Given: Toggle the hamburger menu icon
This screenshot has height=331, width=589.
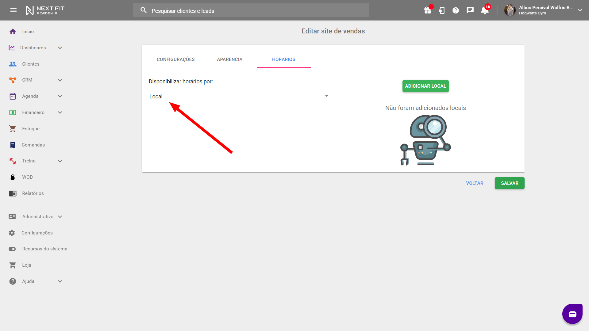Looking at the screenshot, I should click(13, 10).
